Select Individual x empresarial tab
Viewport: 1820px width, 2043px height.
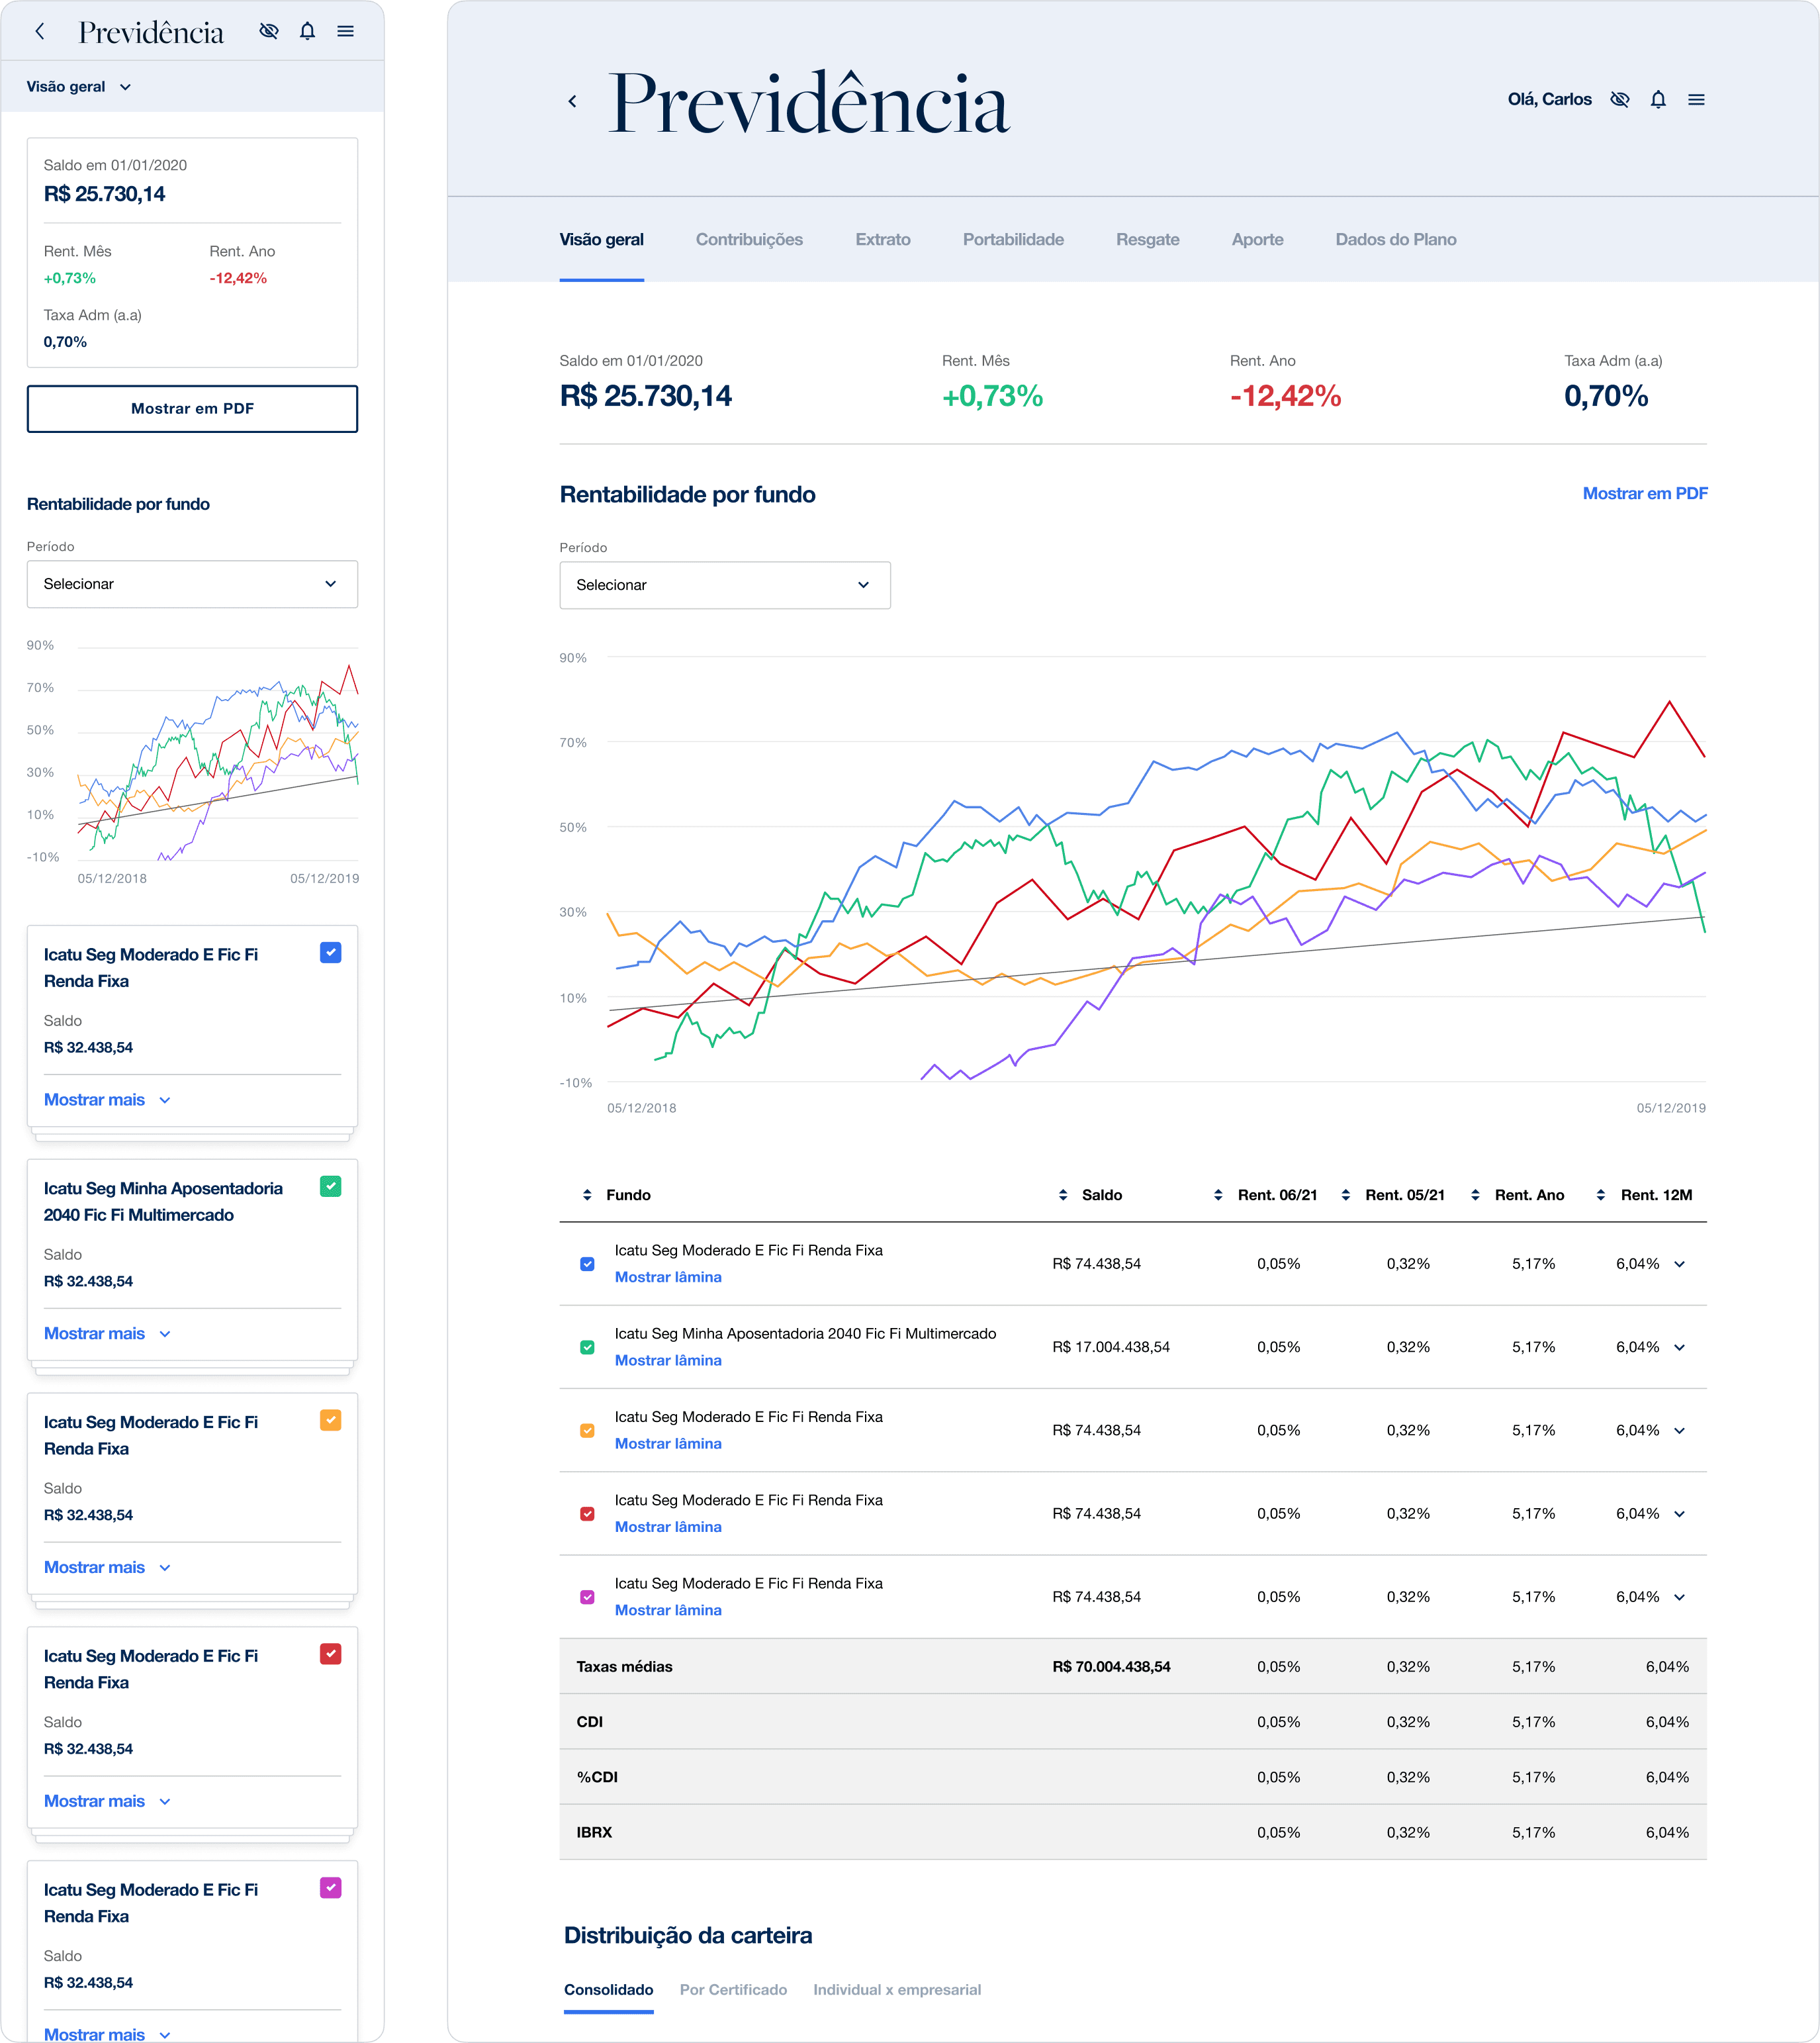(897, 1990)
